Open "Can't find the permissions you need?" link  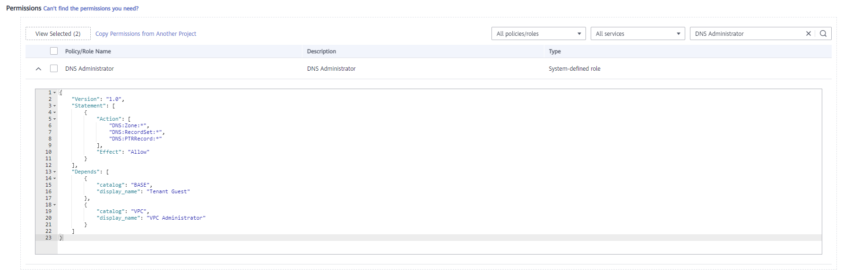tap(91, 8)
